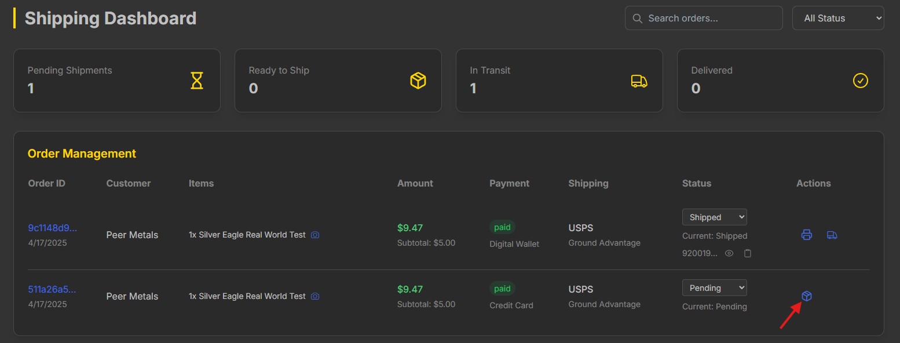Open camera icon beside first Silver Eagle item
The height and width of the screenshot is (343, 900).
[315, 235]
